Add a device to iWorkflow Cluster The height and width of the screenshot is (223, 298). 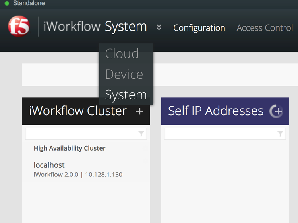click(x=139, y=111)
